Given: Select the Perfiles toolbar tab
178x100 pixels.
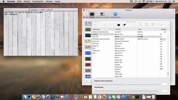Looking at the screenshot, I should point(92,15).
